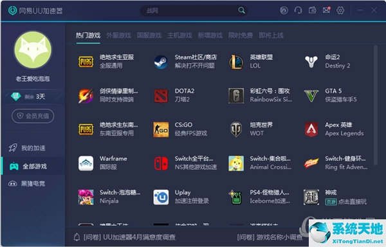Select 全部游戏 in the sidebar
This screenshot has width=386, height=247.
click(33, 167)
